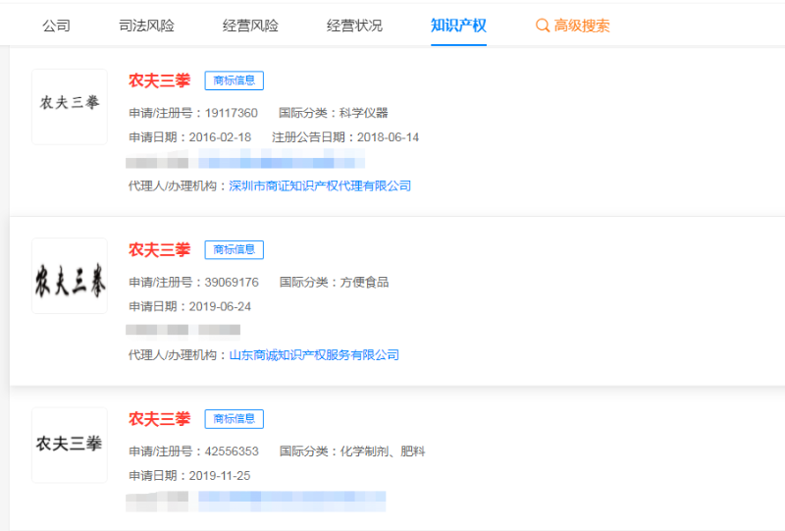View trademark thumbnail for 化学制剂、肥料 entry
Image resolution: width=785 pixels, height=531 pixels.
(70, 446)
